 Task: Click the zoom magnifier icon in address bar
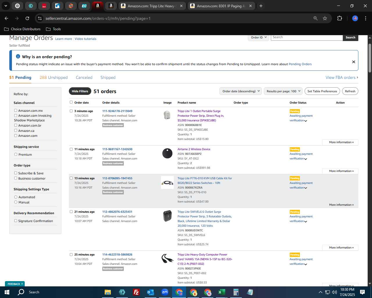pos(316,18)
